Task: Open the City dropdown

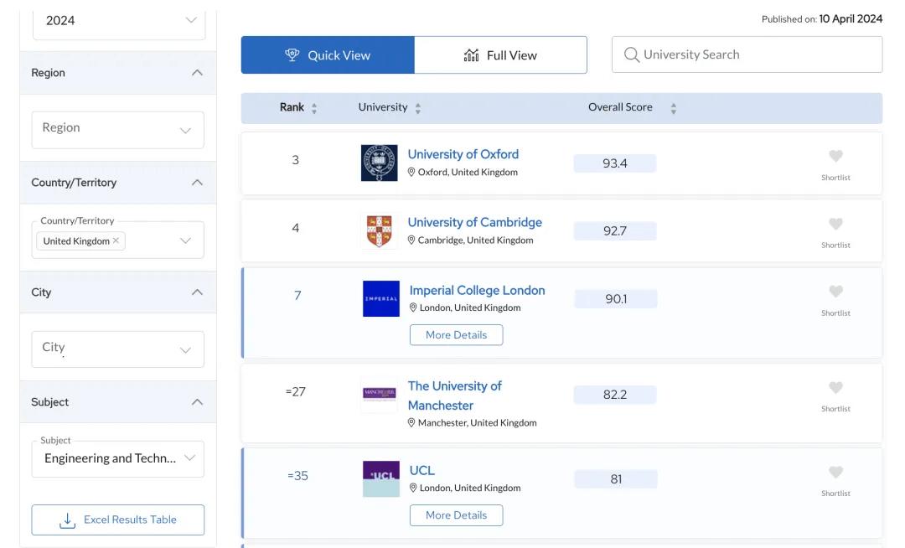Action: point(118,349)
